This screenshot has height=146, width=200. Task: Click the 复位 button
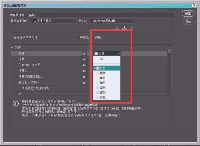188,21
